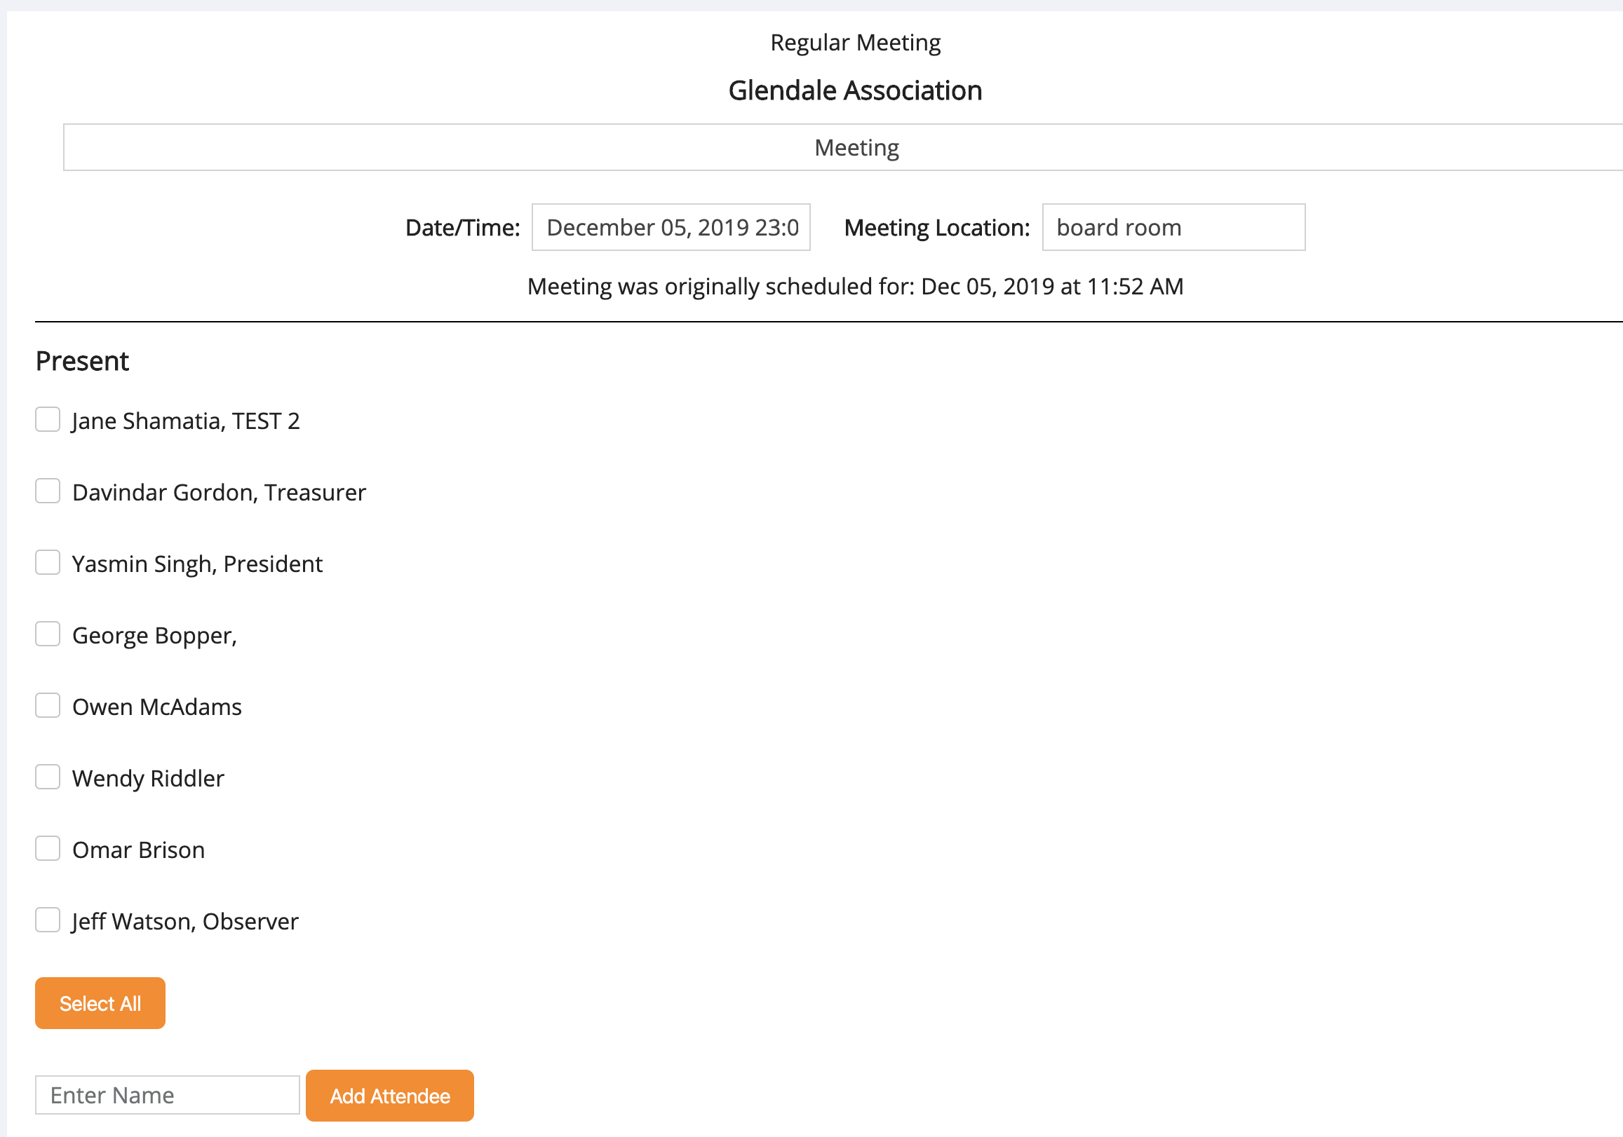Mark Davindar Gordon, Treasurer as present

pos(48,491)
